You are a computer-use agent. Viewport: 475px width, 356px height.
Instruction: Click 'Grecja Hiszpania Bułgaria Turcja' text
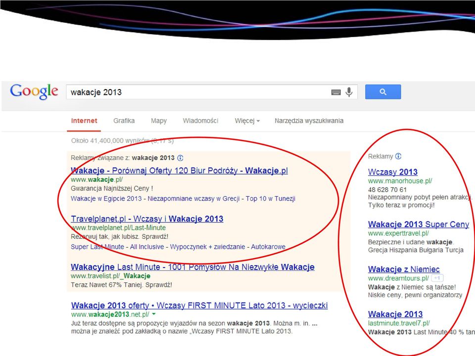click(416, 250)
